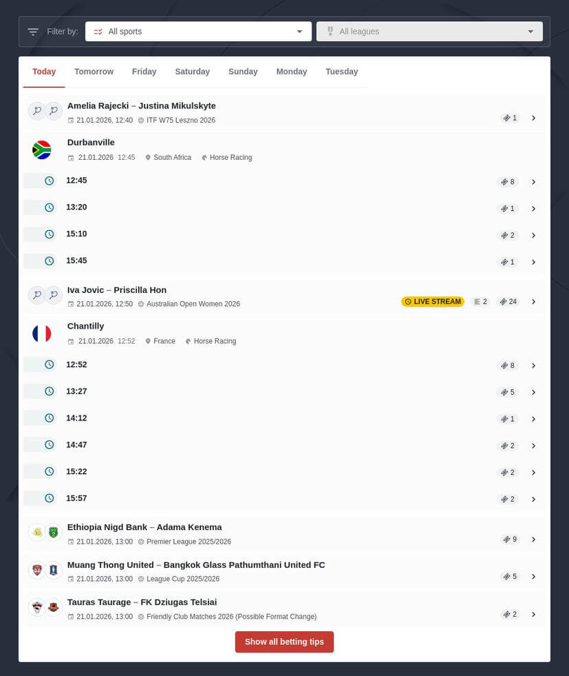Viewport: 569px width, 676px height.
Task: Click the location pin icon next to France
Action: (x=148, y=341)
